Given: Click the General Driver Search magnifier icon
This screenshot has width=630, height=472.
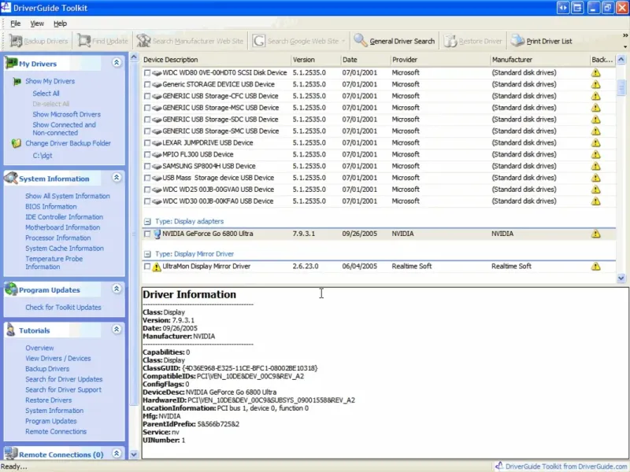Looking at the screenshot, I should 361,41.
